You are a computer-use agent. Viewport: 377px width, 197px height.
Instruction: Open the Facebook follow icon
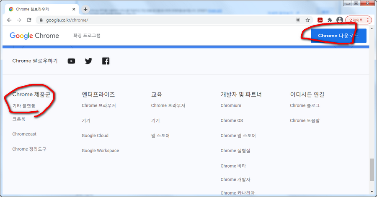click(106, 61)
